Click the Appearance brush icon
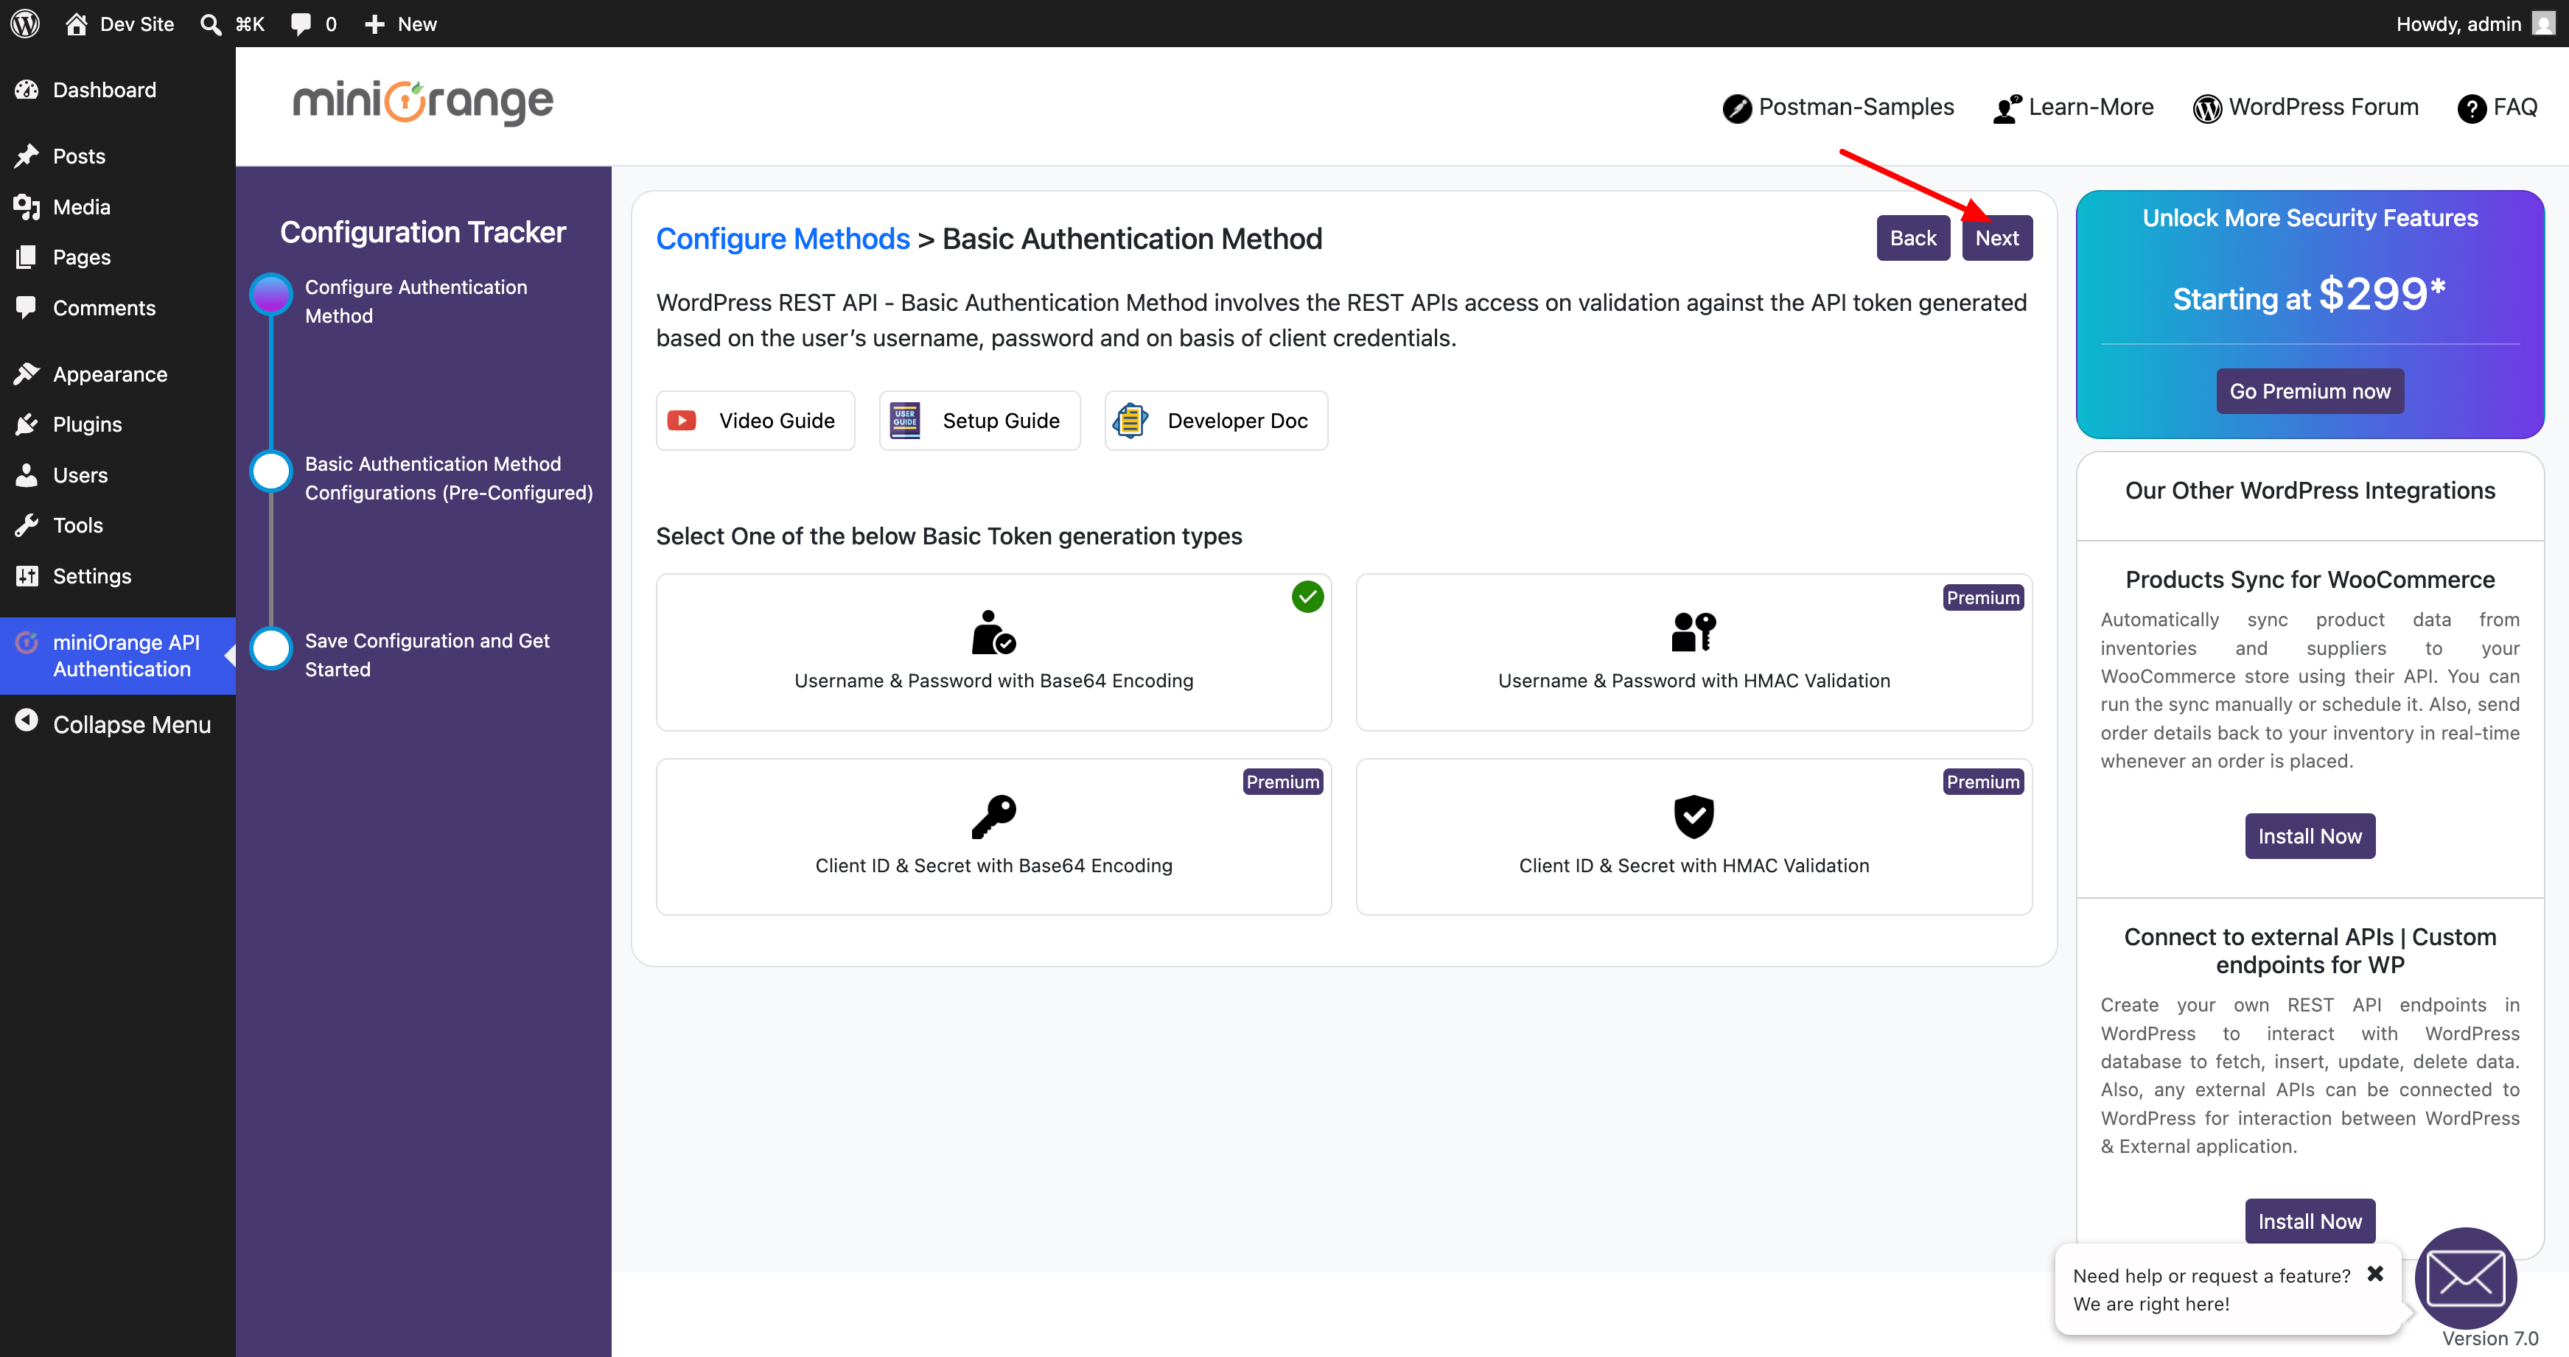 [x=27, y=374]
